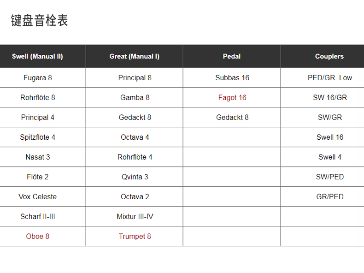The image size is (364, 273).
Task: Select the Fugara 8 cell
Action: click(x=38, y=77)
